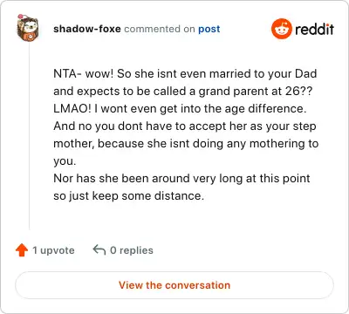Viewport: 349px width, 314px height.
Task: Click the "View the conversation" button
Action: pyautogui.click(x=174, y=285)
